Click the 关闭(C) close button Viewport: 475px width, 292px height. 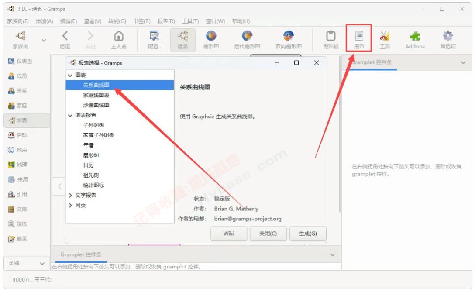click(x=268, y=234)
